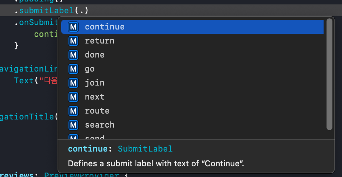Choose join from the suggestion list
Viewport: 342px width, 177px height.
point(192,83)
